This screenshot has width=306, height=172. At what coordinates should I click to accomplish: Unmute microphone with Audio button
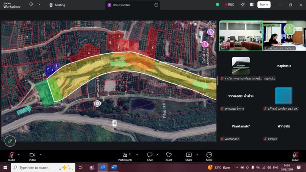11,155
